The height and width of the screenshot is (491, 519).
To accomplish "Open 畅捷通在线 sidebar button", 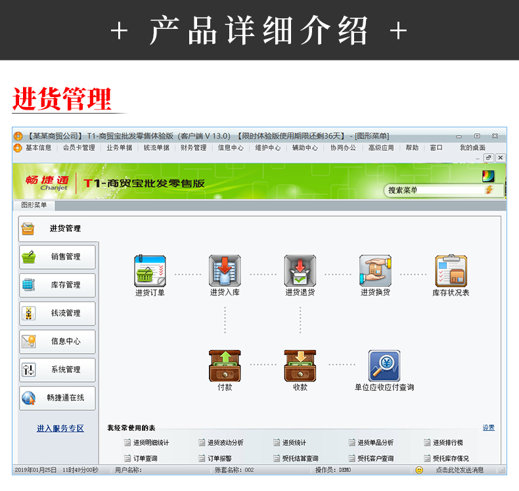I will click(57, 398).
